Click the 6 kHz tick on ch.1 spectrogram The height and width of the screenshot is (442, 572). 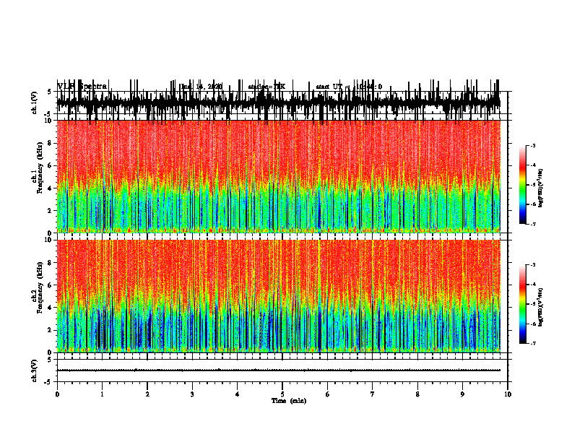click(x=51, y=165)
